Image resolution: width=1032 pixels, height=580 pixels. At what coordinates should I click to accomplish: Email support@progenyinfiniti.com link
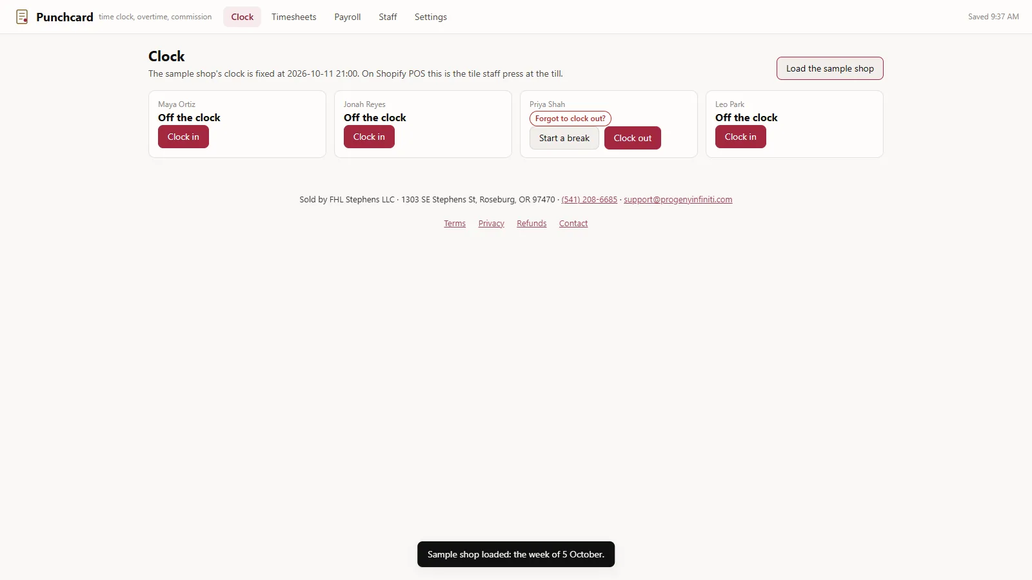click(x=678, y=200)
